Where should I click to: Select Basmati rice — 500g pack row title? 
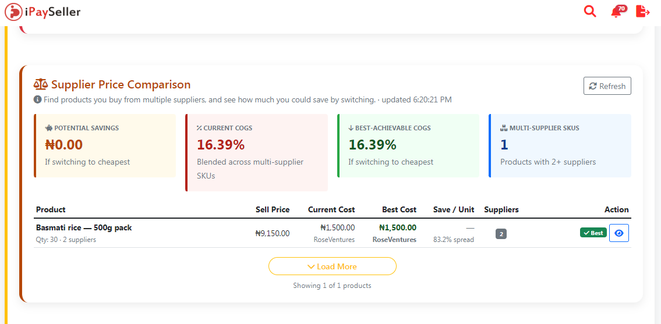pyautogui.click(x=84, y=227)
